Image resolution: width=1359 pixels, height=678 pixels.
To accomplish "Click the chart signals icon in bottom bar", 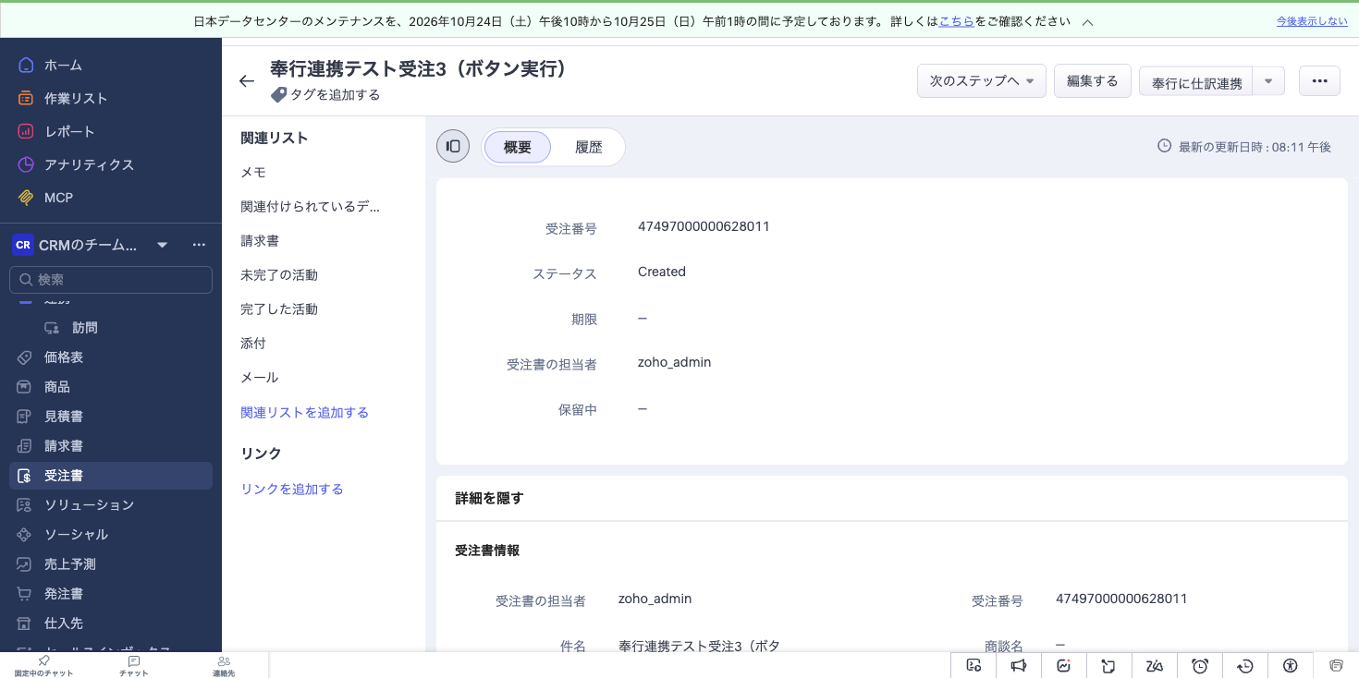I will point(1064,666).
